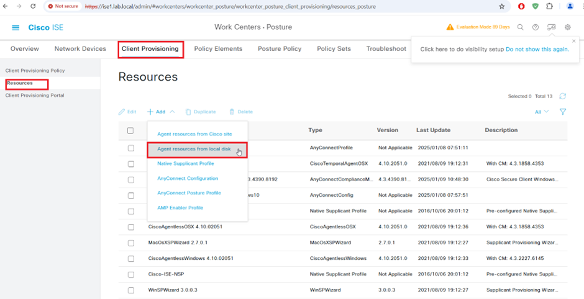Switch to the Posture Policy tab
Screen dimensions: 584x299
[x=280, y=49]
